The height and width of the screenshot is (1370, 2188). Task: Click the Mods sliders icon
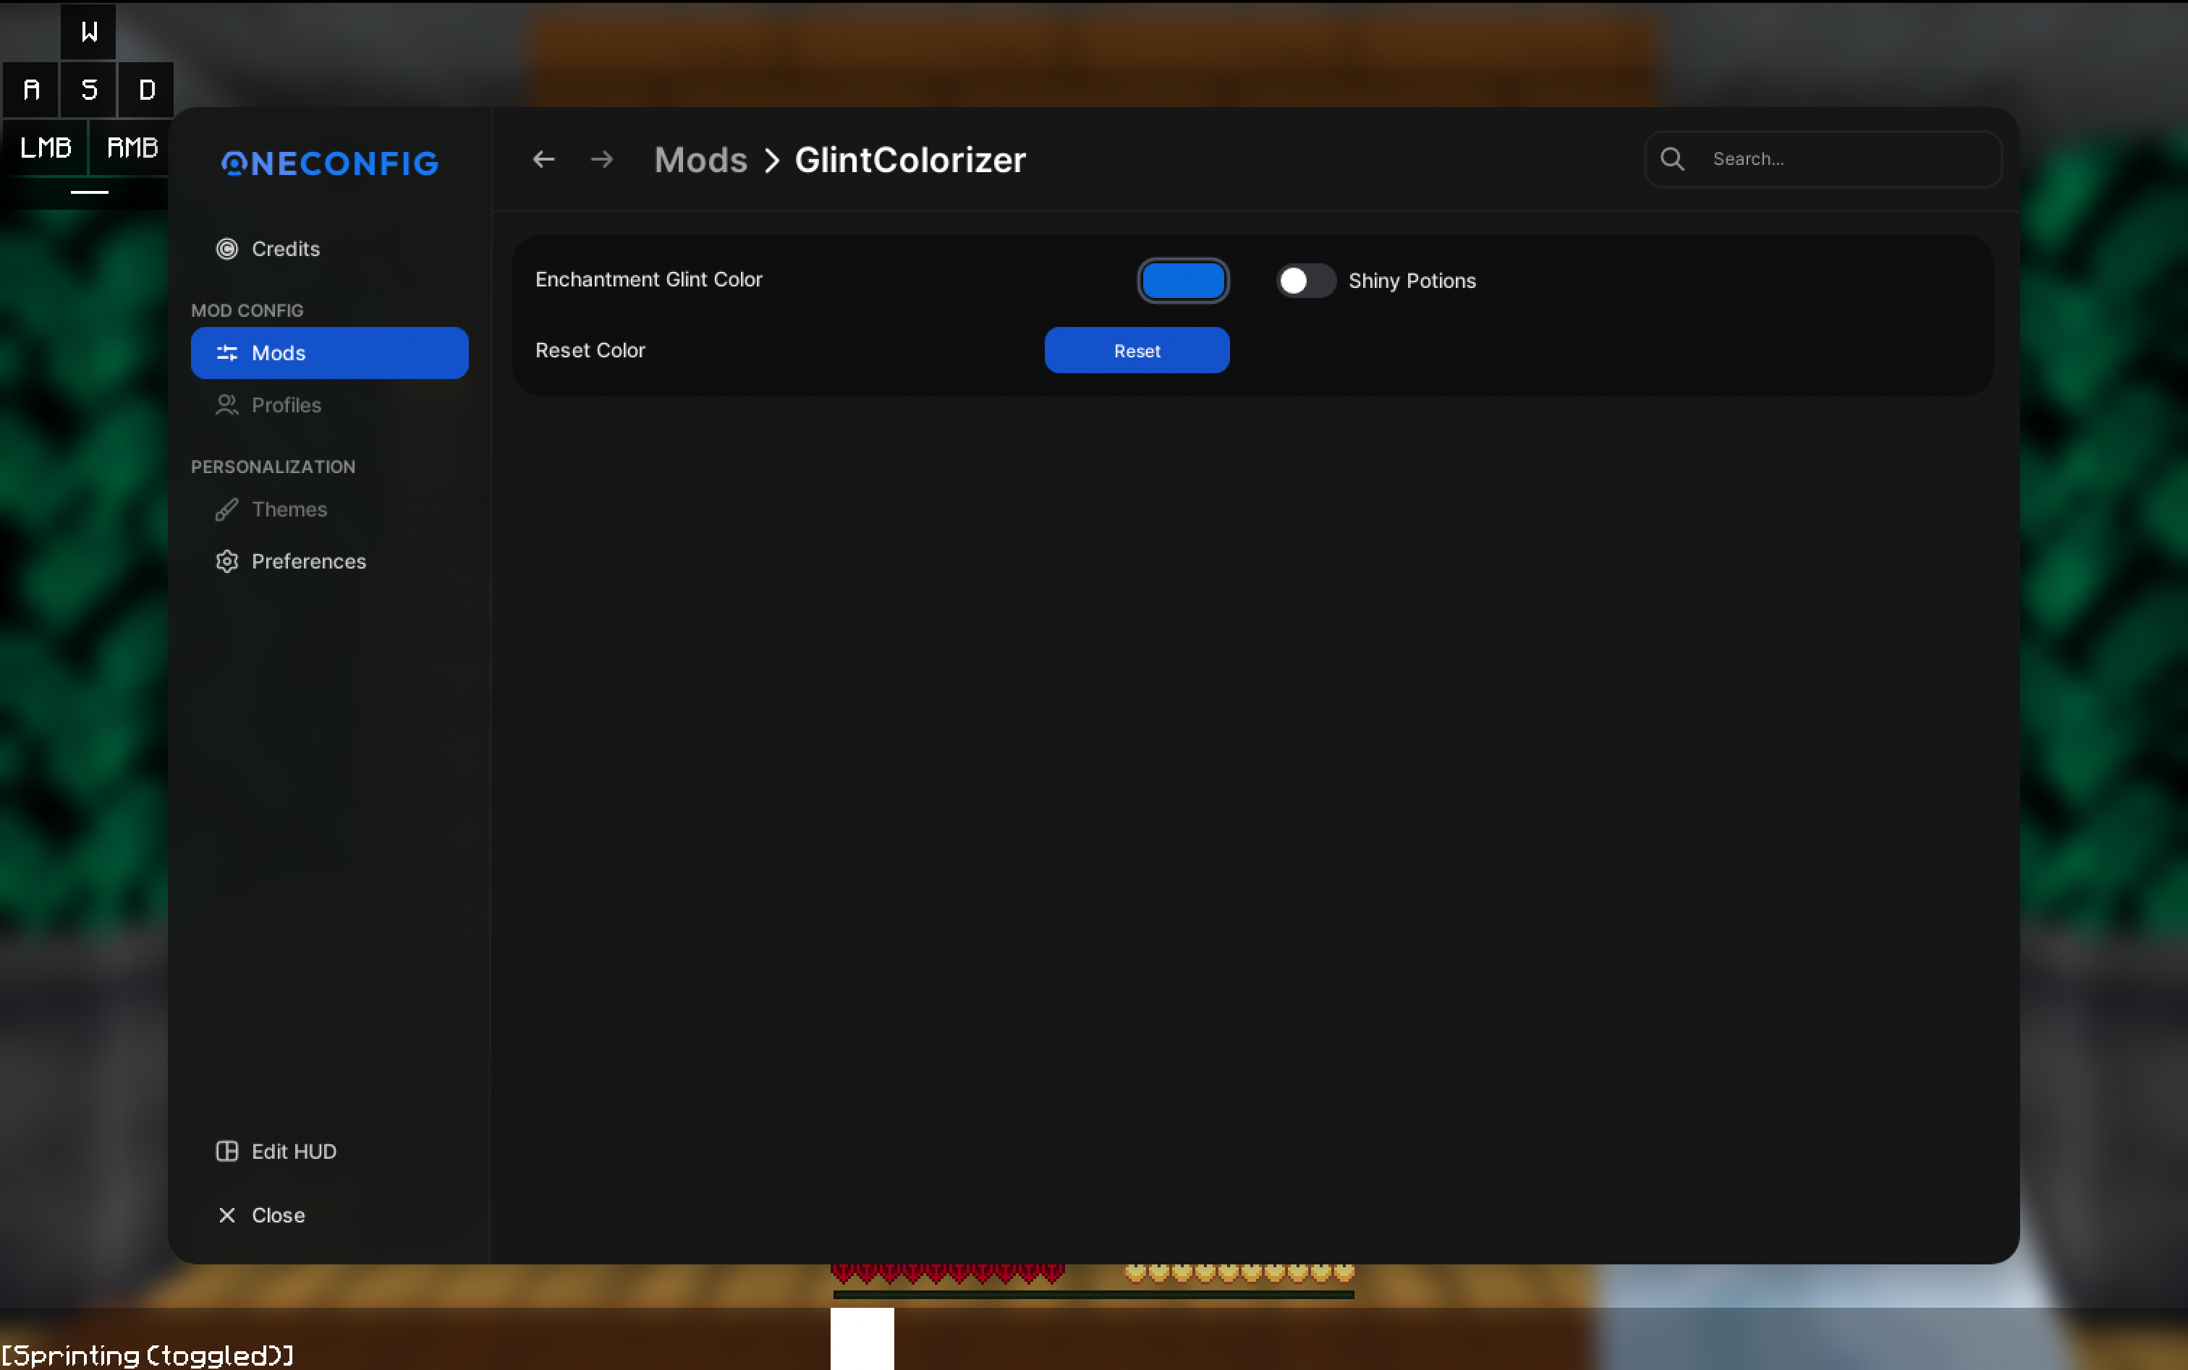coord(226,352)
